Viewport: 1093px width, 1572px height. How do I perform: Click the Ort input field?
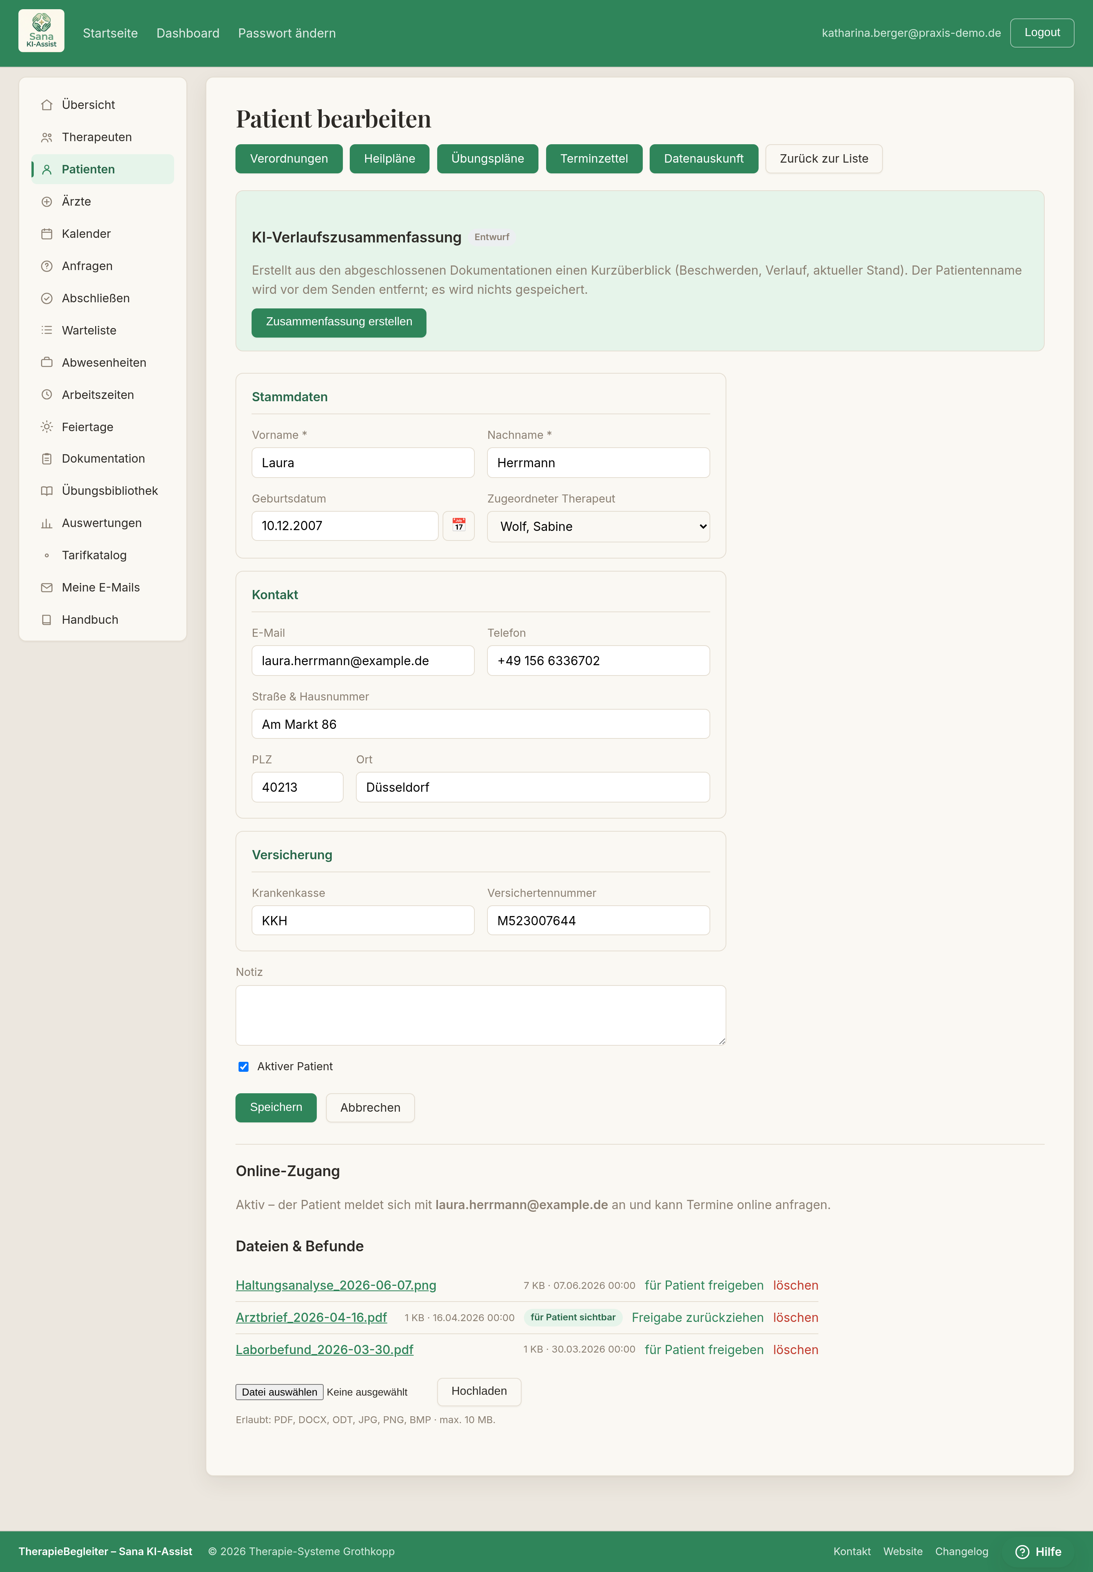(532, 788)
